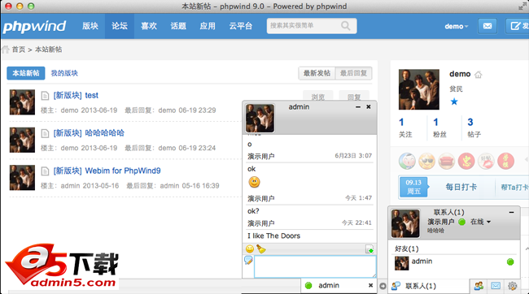The height and width of the screenshot is (294, 529).
Task: Expand the 在线 status dropdown
Action: pos(480,222)
